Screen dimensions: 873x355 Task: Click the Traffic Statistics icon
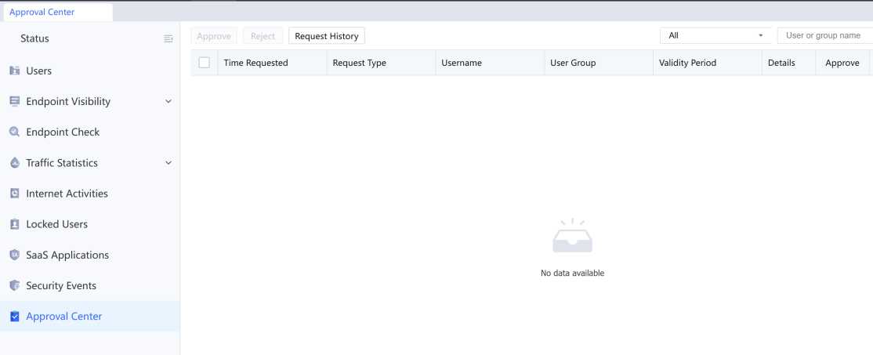[x=14, y=163]
